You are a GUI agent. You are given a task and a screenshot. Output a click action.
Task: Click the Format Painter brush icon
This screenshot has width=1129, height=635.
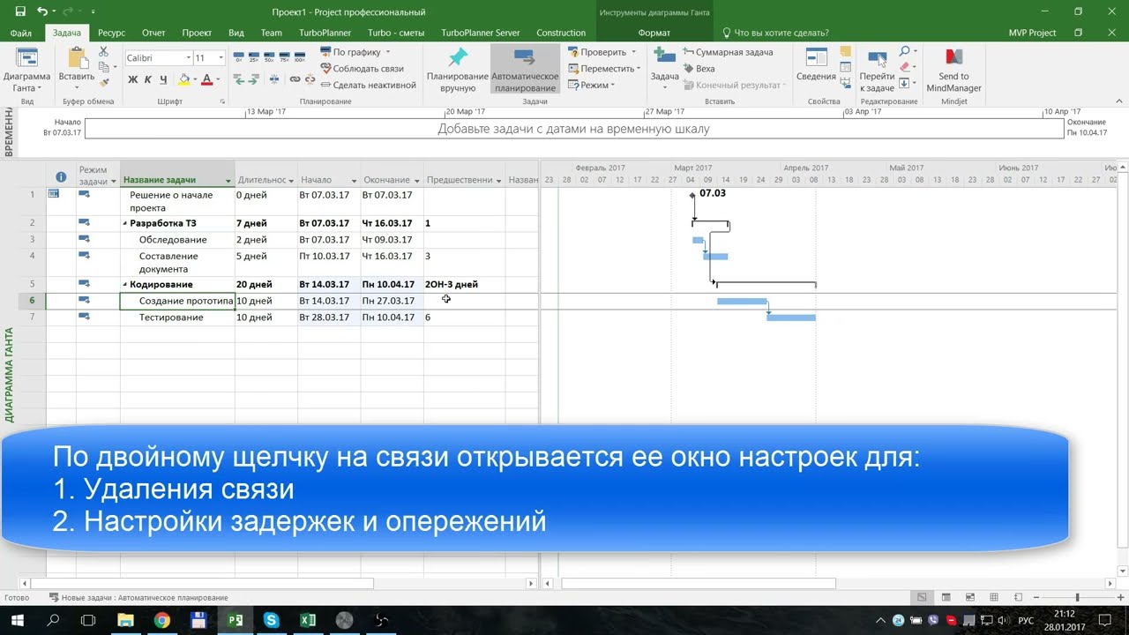[x=103, y=81]
